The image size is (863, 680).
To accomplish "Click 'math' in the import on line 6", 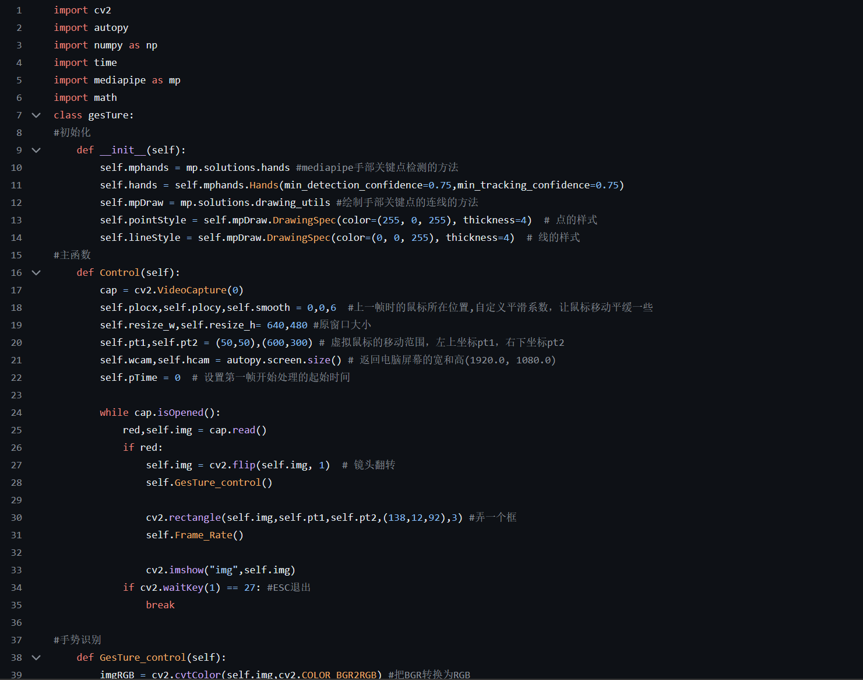I will pyautogui.click(x=105, y=97).
